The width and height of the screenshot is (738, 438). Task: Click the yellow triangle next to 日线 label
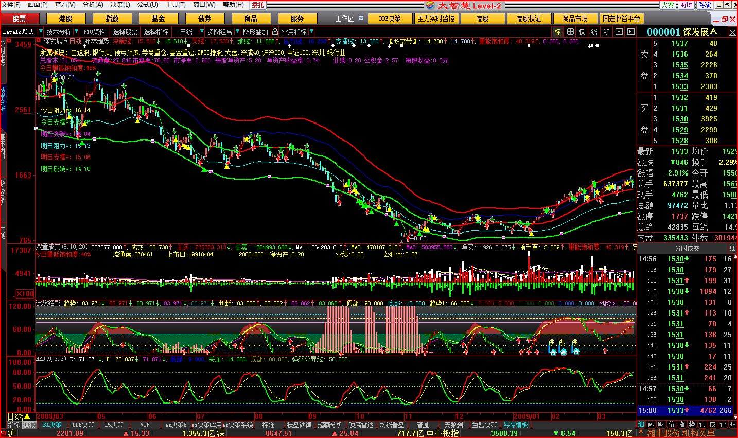(x=27, y=416)
